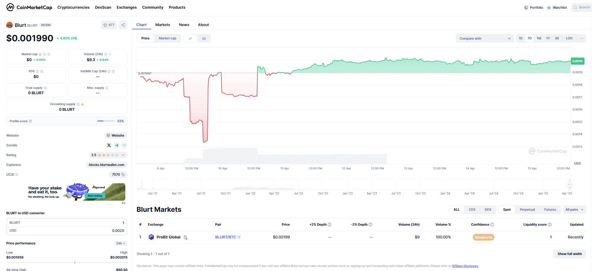Click the Total supply info icon
Image resolution: width=592 pixels, height=271 pixels.
[x=45, y=88]
